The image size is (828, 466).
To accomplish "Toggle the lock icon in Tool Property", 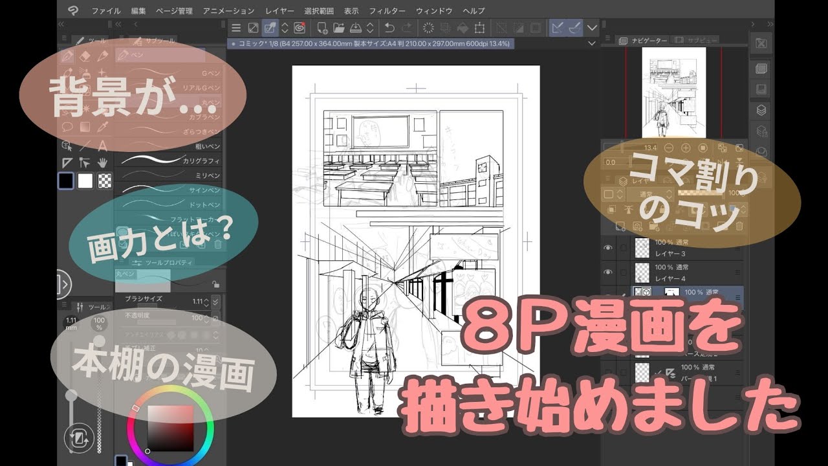I will pyautogui.click(x=215, y=284).
